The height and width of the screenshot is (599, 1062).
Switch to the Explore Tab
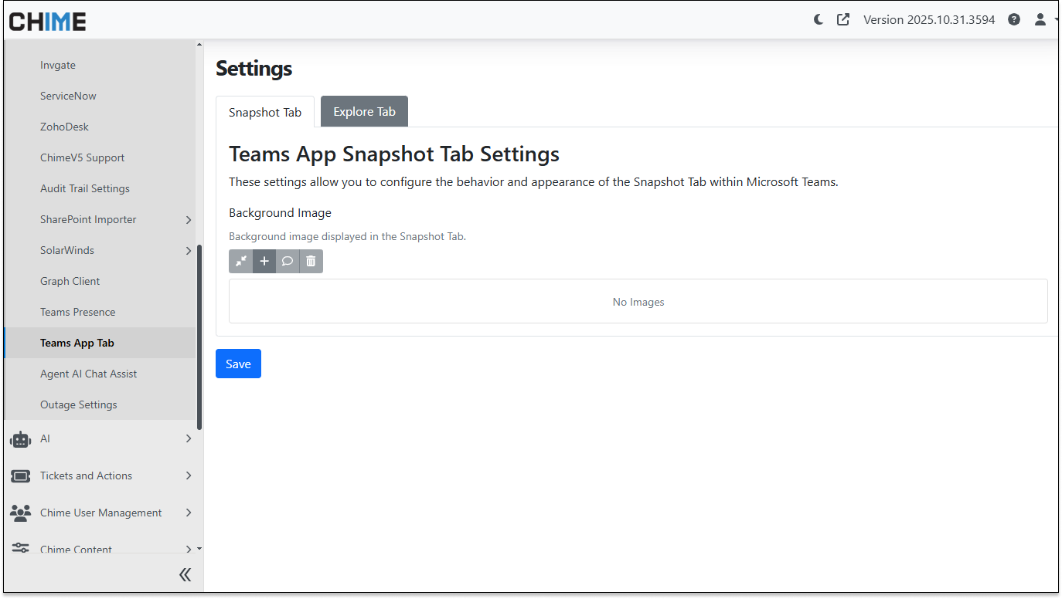pos(364,112)
